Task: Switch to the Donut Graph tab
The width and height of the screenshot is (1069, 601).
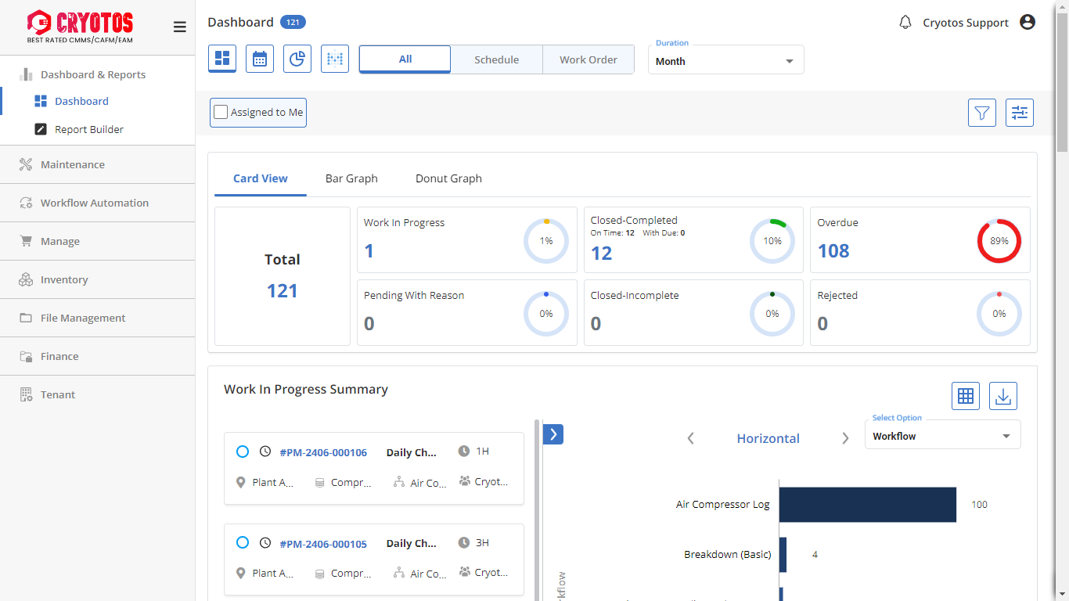Action: (448, 178)
